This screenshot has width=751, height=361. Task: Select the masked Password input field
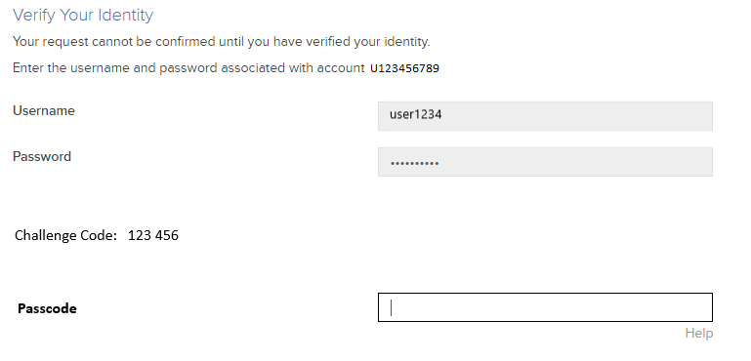pos(545,162)
